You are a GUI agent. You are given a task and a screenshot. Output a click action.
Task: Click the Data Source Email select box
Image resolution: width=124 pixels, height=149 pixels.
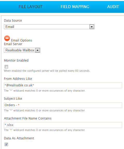coord(49,27)
